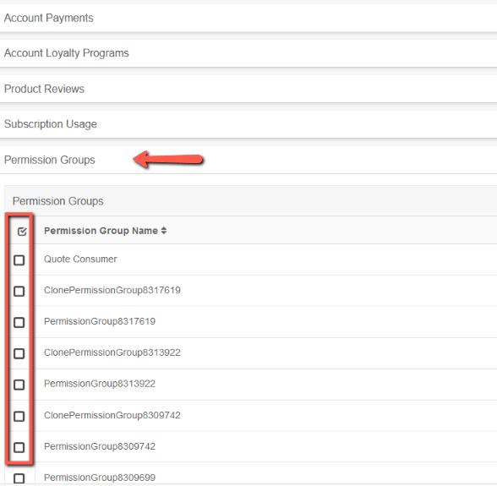Screen dimensions: 497x486
Task: Enable ClonePermissionGroup8313922 checkbox
Action: (x=19, y=353)
